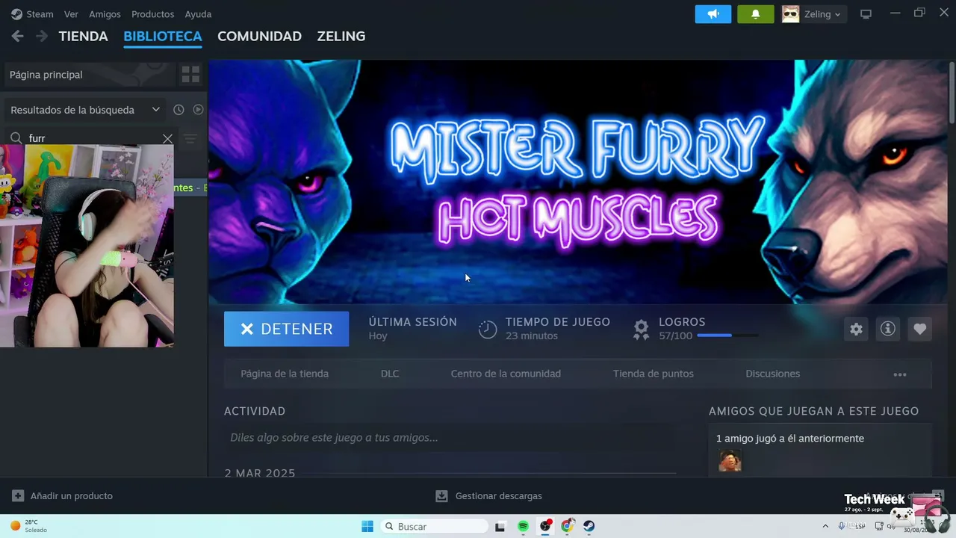
Task: Show hidden system tray icons
Action: 825,527
